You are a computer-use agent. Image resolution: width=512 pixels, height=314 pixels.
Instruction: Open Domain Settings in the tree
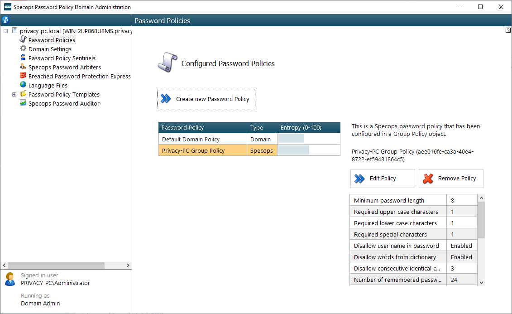(x=50, y=49)
